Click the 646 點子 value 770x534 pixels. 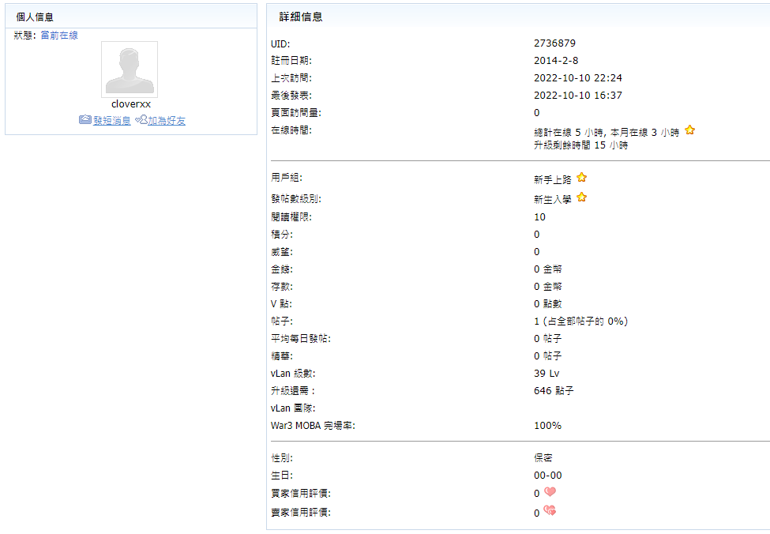point(554,391)
